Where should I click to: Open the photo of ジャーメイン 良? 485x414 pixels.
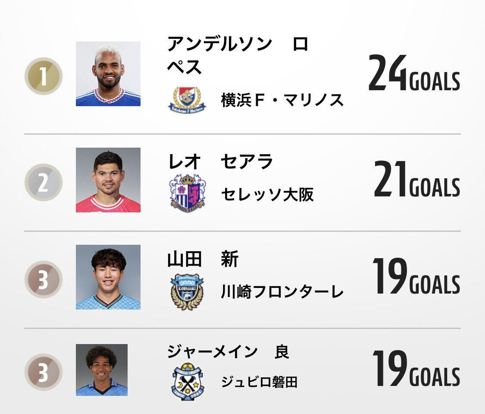coord(102,370)
